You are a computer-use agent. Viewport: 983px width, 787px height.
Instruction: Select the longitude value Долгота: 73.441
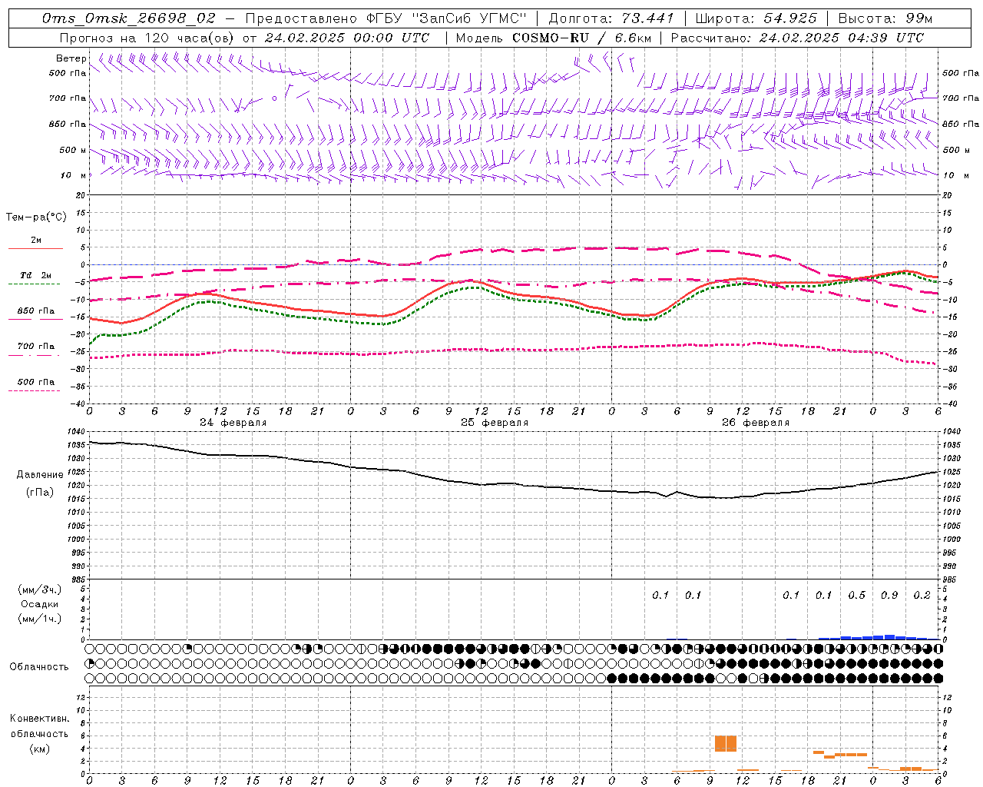[x=611, y=18]
